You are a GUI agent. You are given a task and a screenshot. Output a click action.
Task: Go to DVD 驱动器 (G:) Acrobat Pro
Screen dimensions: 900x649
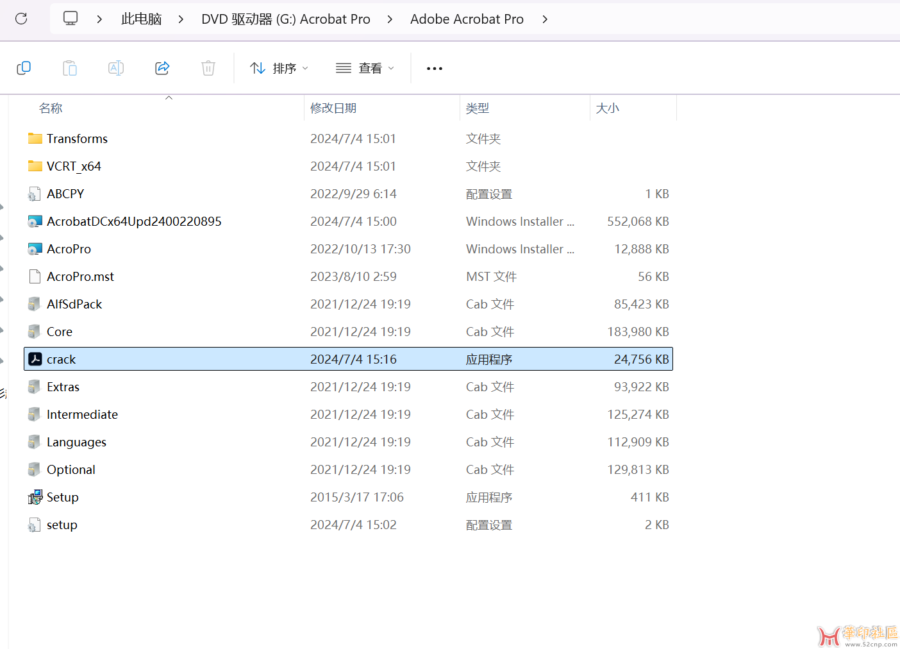(286, 19)
